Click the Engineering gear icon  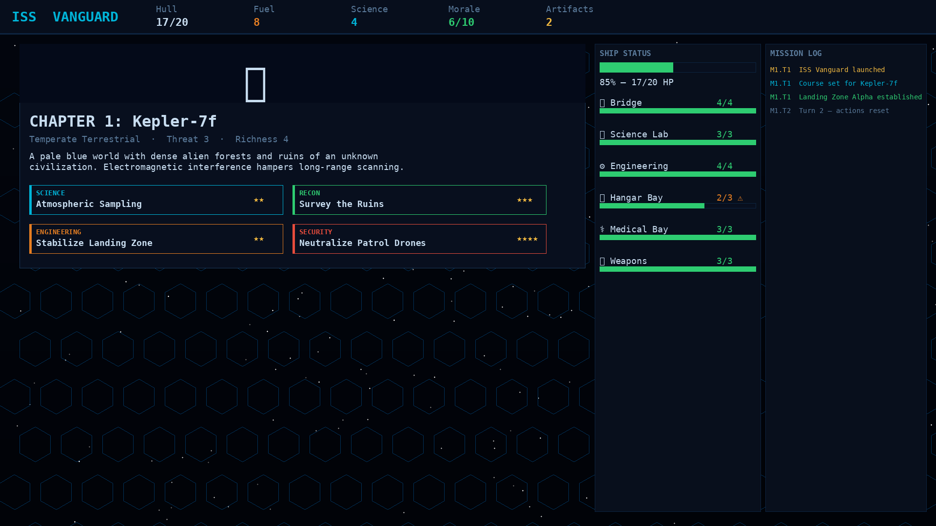(x=603, y=167)
